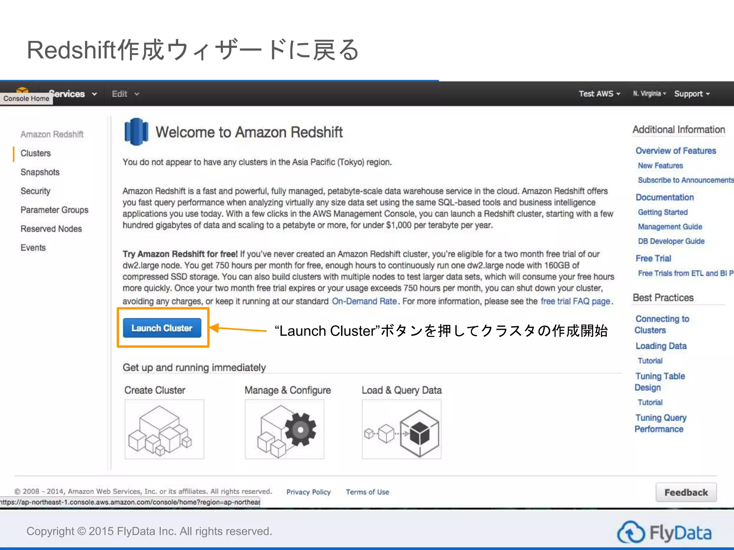Open the Load & Query Data illustration
The image size is (734, 550).
tap(401, 429)
